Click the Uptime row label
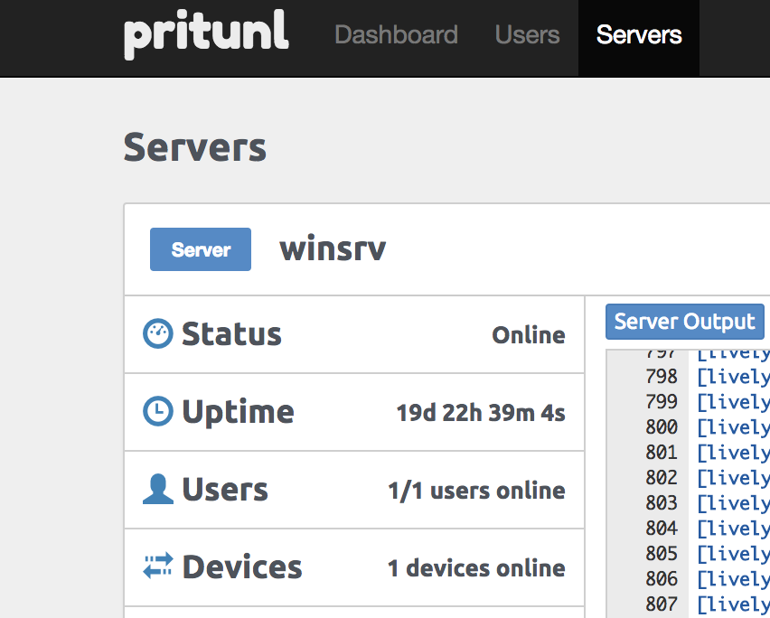Viewport: 770px width, 618px height. [x=239, y=412]
